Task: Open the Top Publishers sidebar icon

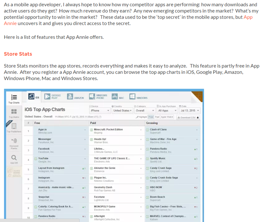Action: click(x=14, y=126)
